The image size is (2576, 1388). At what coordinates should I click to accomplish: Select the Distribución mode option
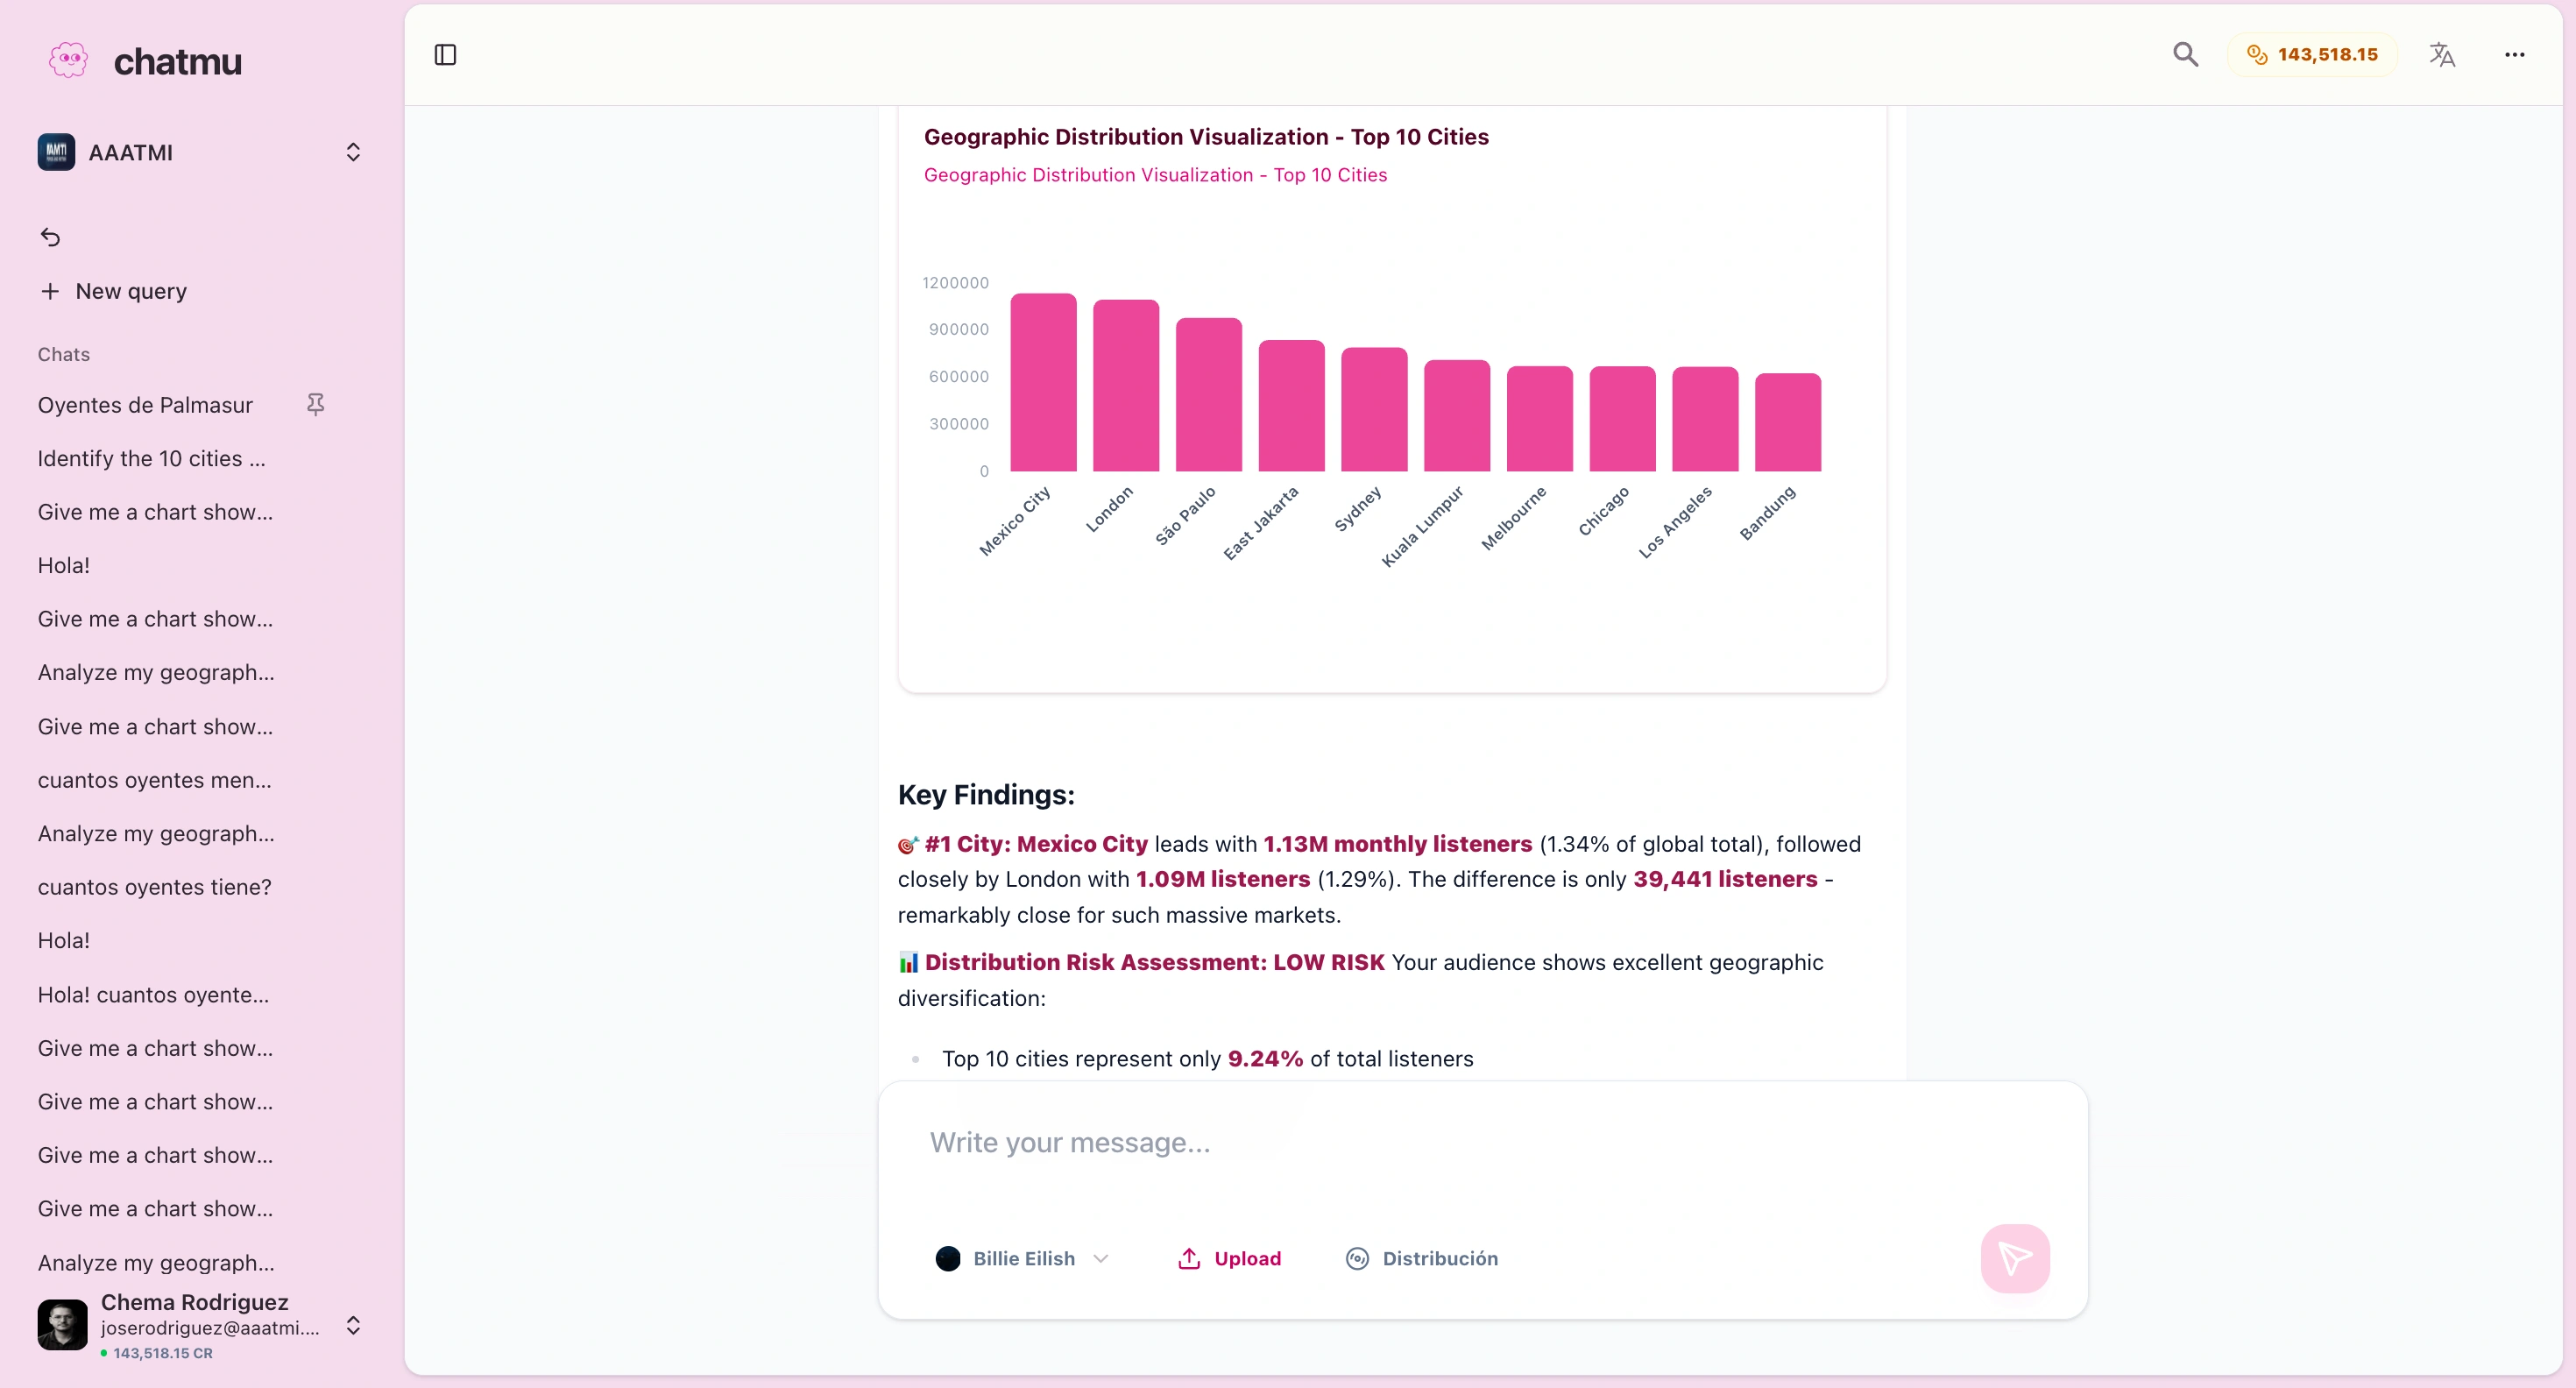[1421, 1258]
